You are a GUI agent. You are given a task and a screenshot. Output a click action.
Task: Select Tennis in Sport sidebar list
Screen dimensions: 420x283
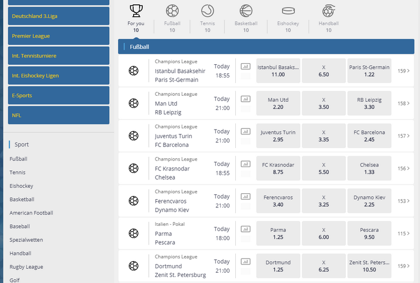(17, 173)
